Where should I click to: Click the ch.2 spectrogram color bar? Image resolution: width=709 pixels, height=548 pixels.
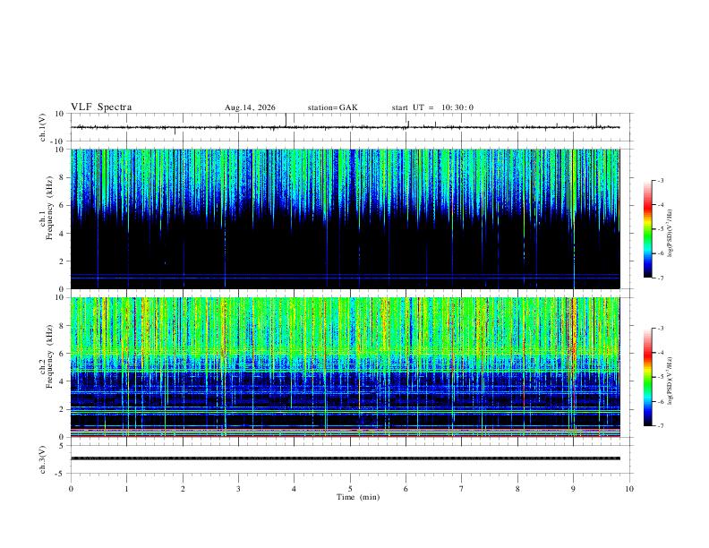(x=647, y=377)
